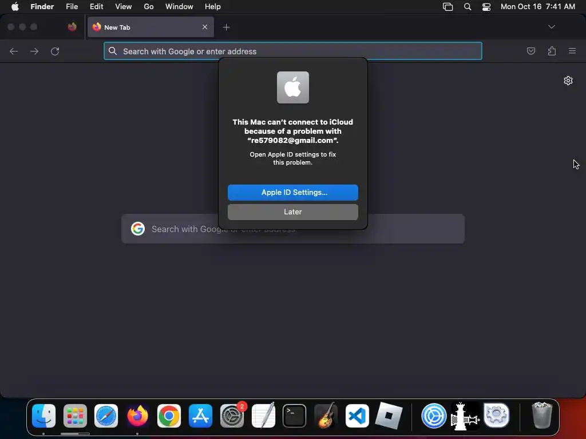This screenshot has height=439, width=586.
Task: Open the chess rook app in the Dock
Action: (465, 416)
